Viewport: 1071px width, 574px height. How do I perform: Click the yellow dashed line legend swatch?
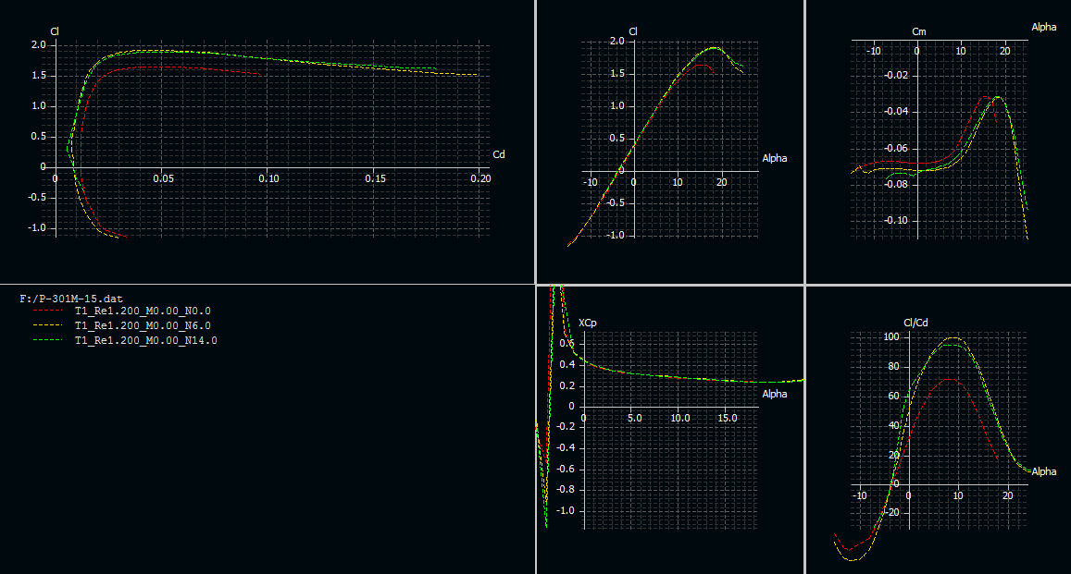pos(45,326)
